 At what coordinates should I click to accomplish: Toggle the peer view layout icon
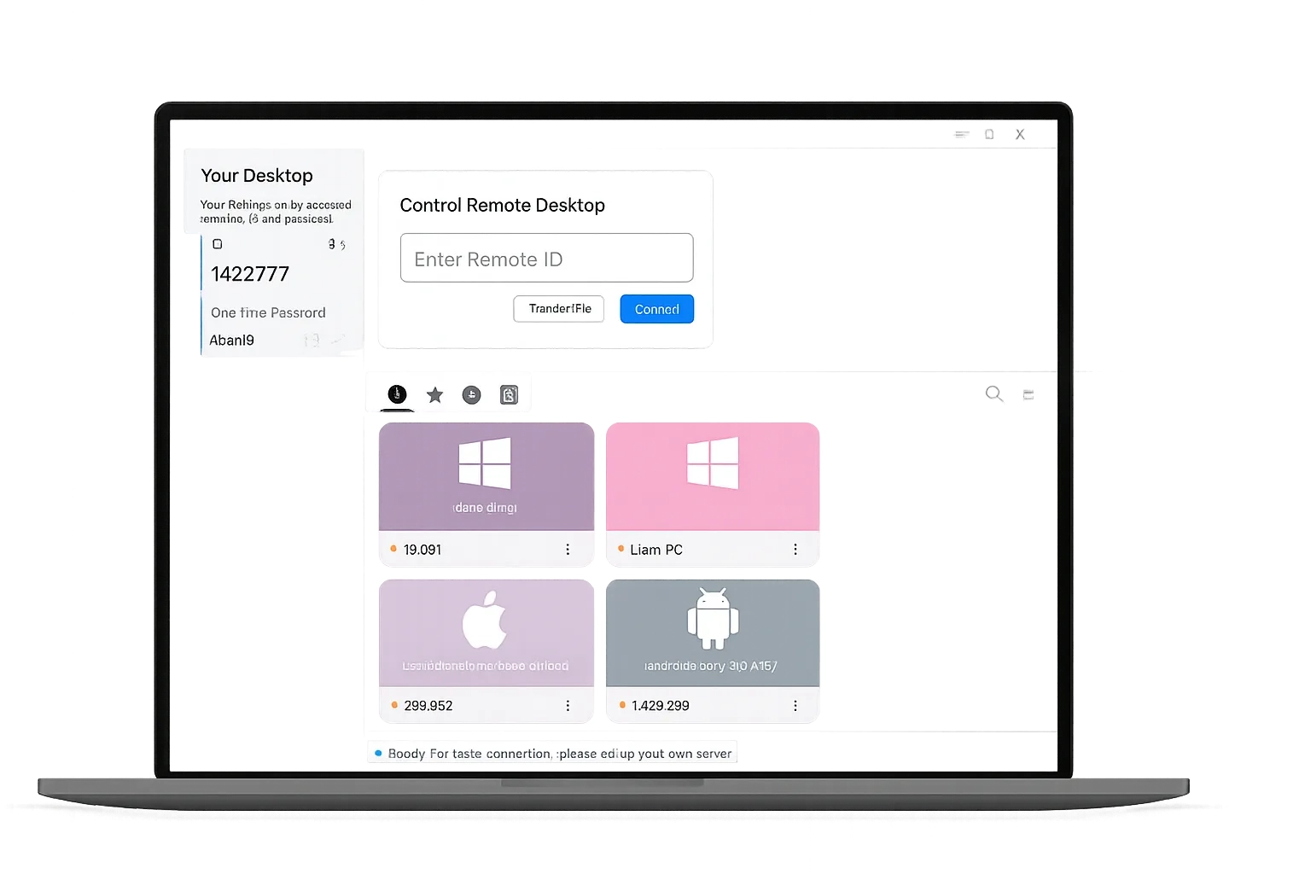(x=1028, y=394)
